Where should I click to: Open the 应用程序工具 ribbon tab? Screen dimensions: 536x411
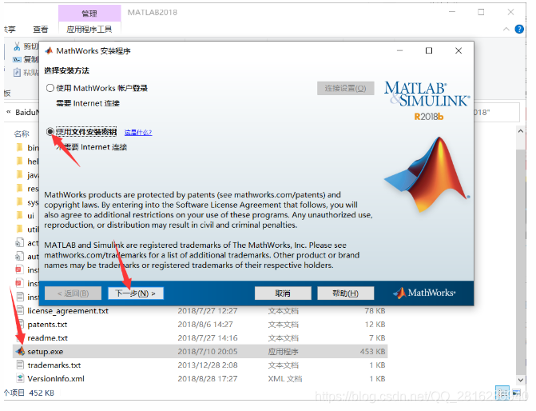tap(89, 30)
